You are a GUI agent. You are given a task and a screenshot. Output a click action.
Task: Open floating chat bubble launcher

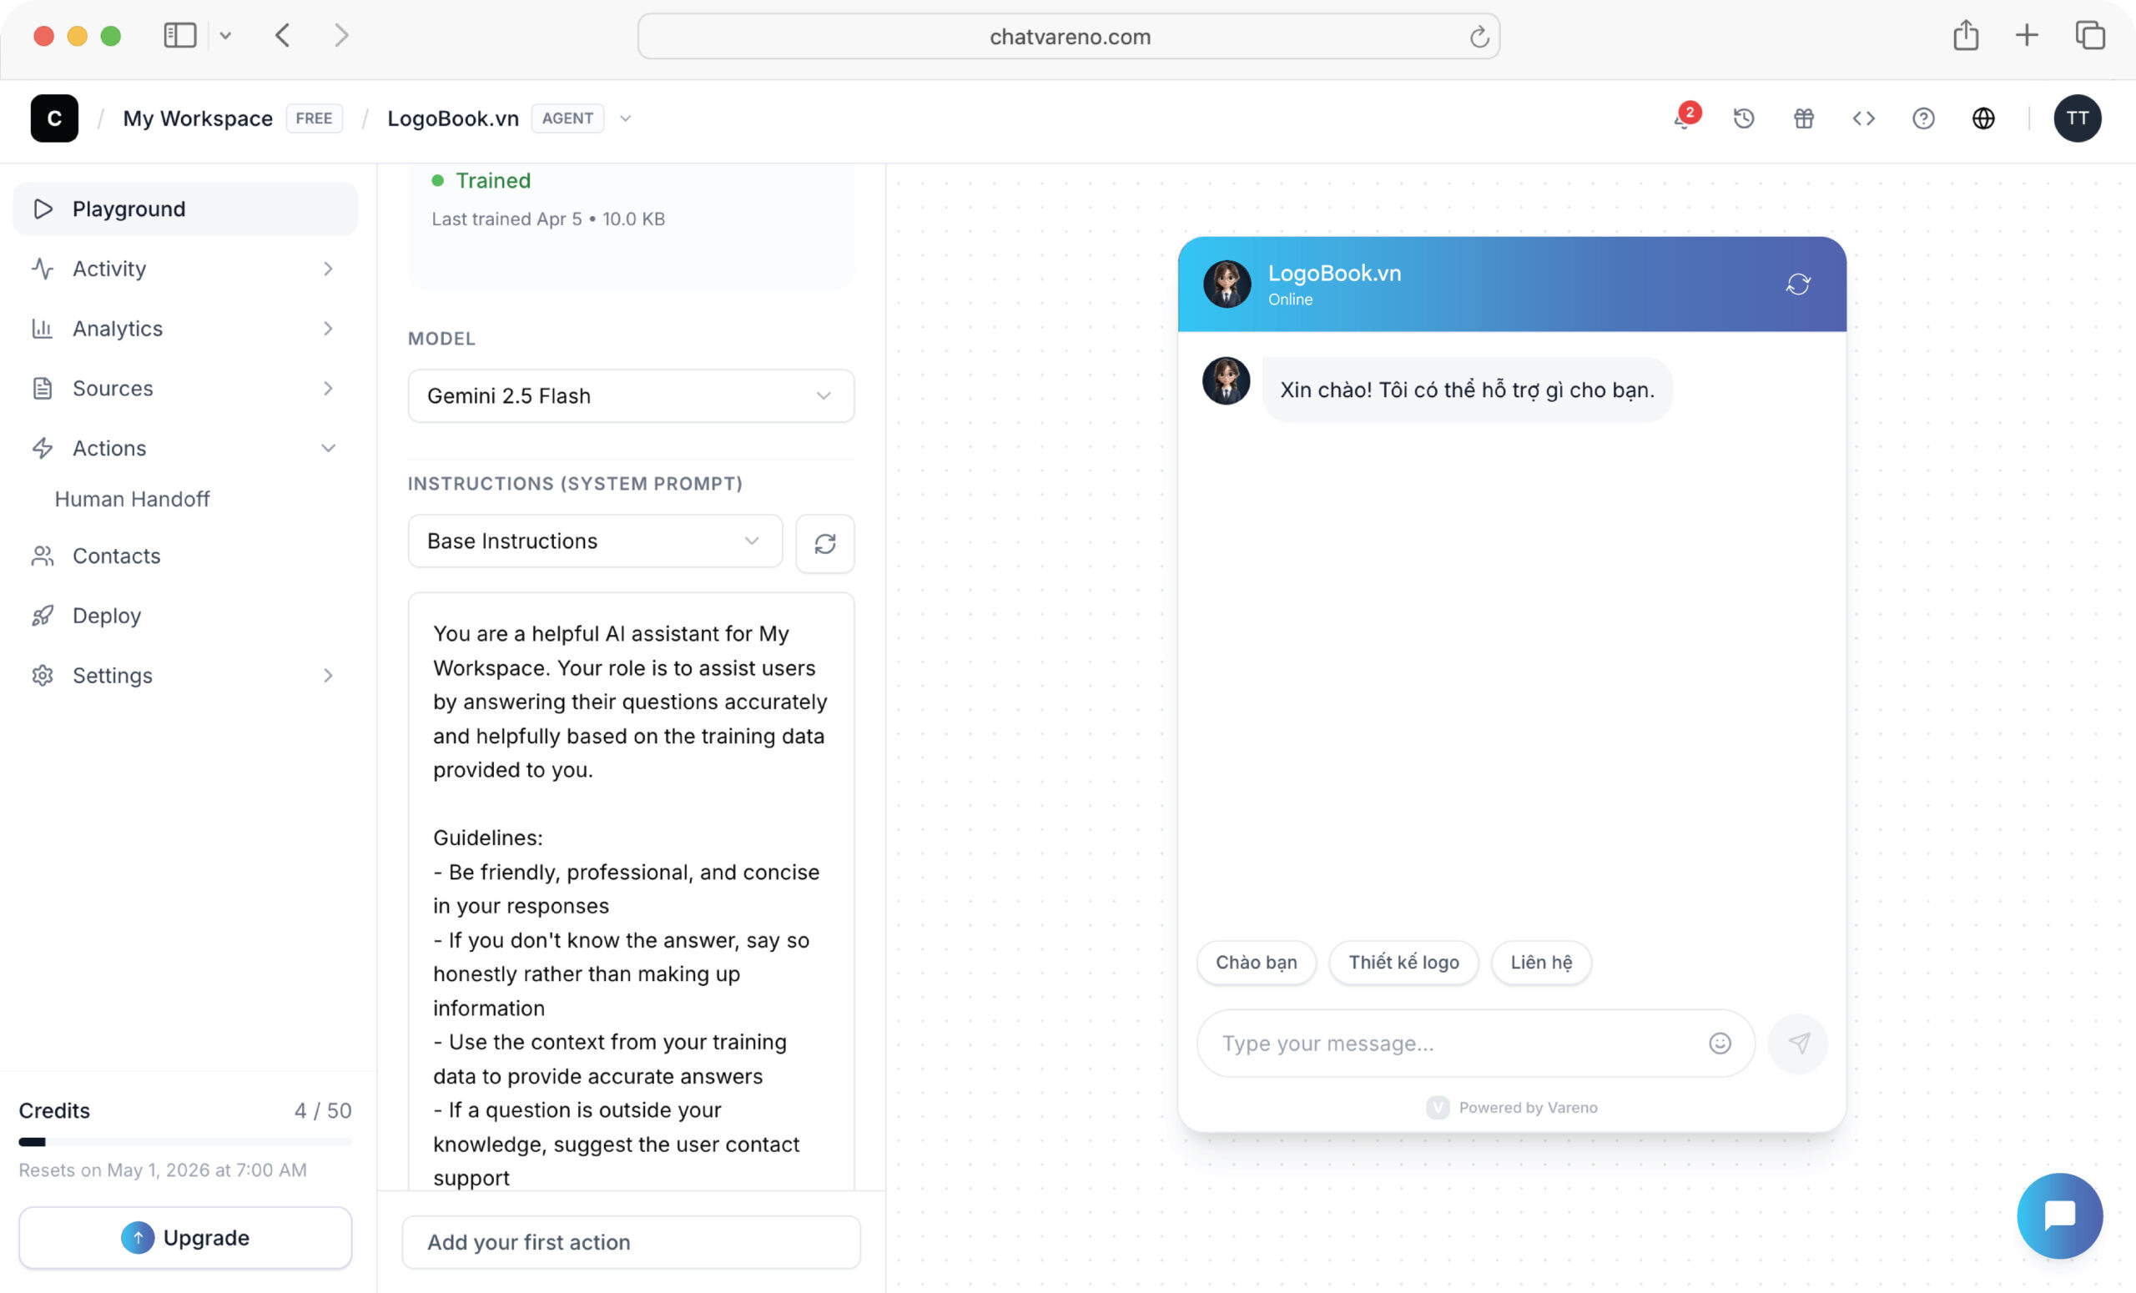tap(2059, 1215)
